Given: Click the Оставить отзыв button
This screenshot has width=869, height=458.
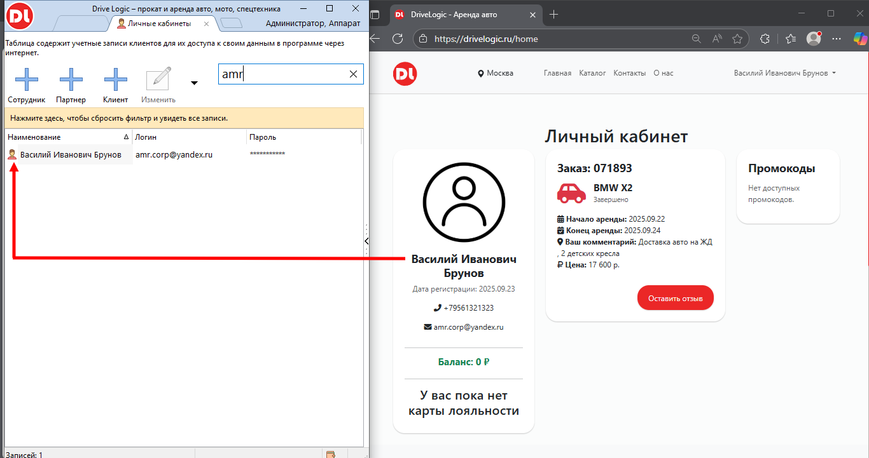Looking at the screenshot, I should 676,298.
